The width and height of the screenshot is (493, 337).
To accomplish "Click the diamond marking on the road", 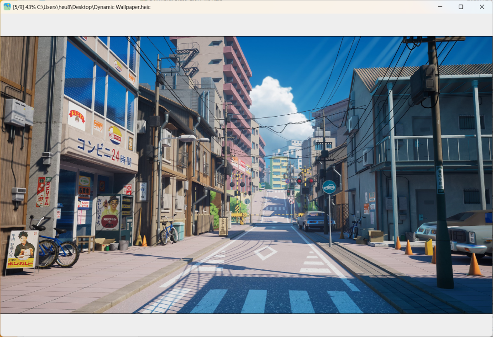I will (266, 252).
